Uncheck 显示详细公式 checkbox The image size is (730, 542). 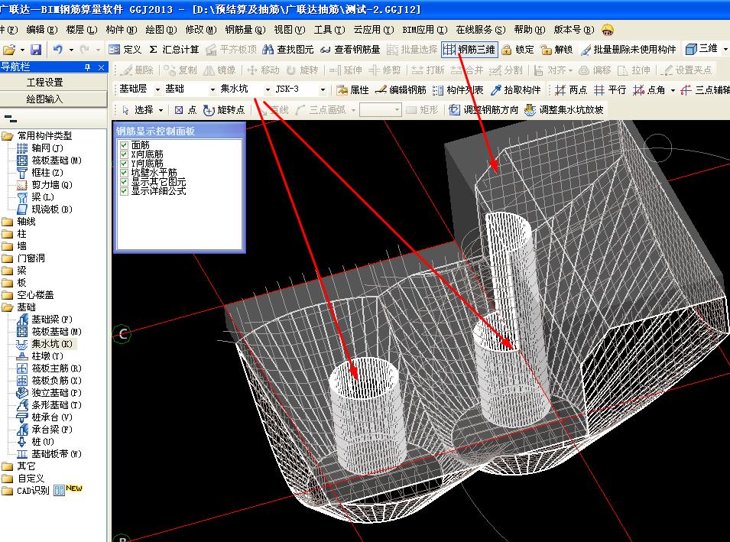[124, 191]
